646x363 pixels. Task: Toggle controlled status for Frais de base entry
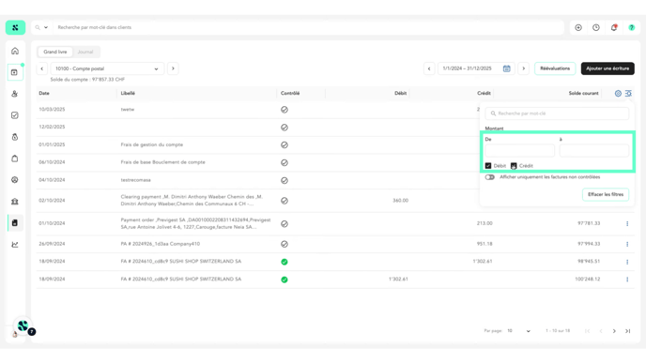point(285,162)
